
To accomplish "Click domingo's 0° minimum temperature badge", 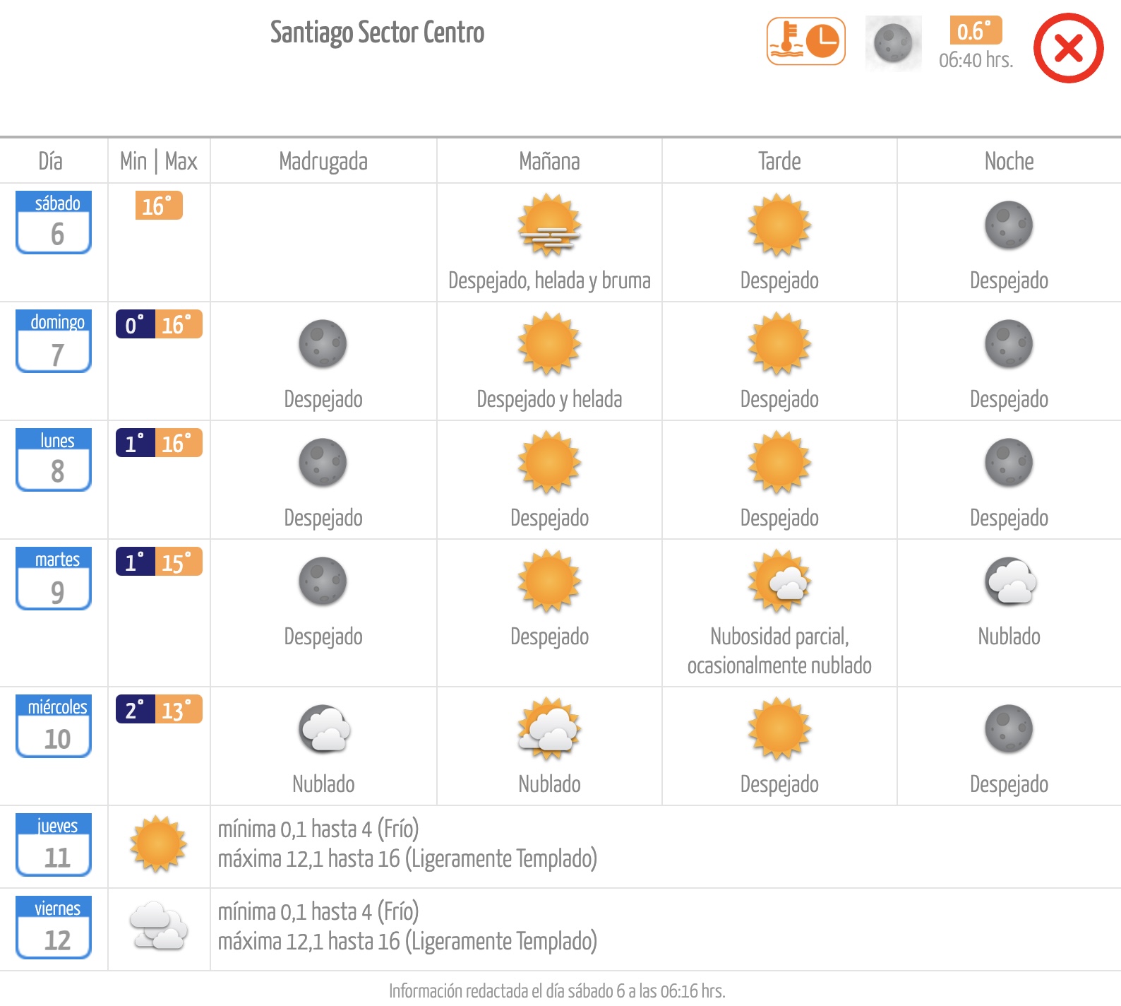I will pyautogui.click(x=136, y=324).
